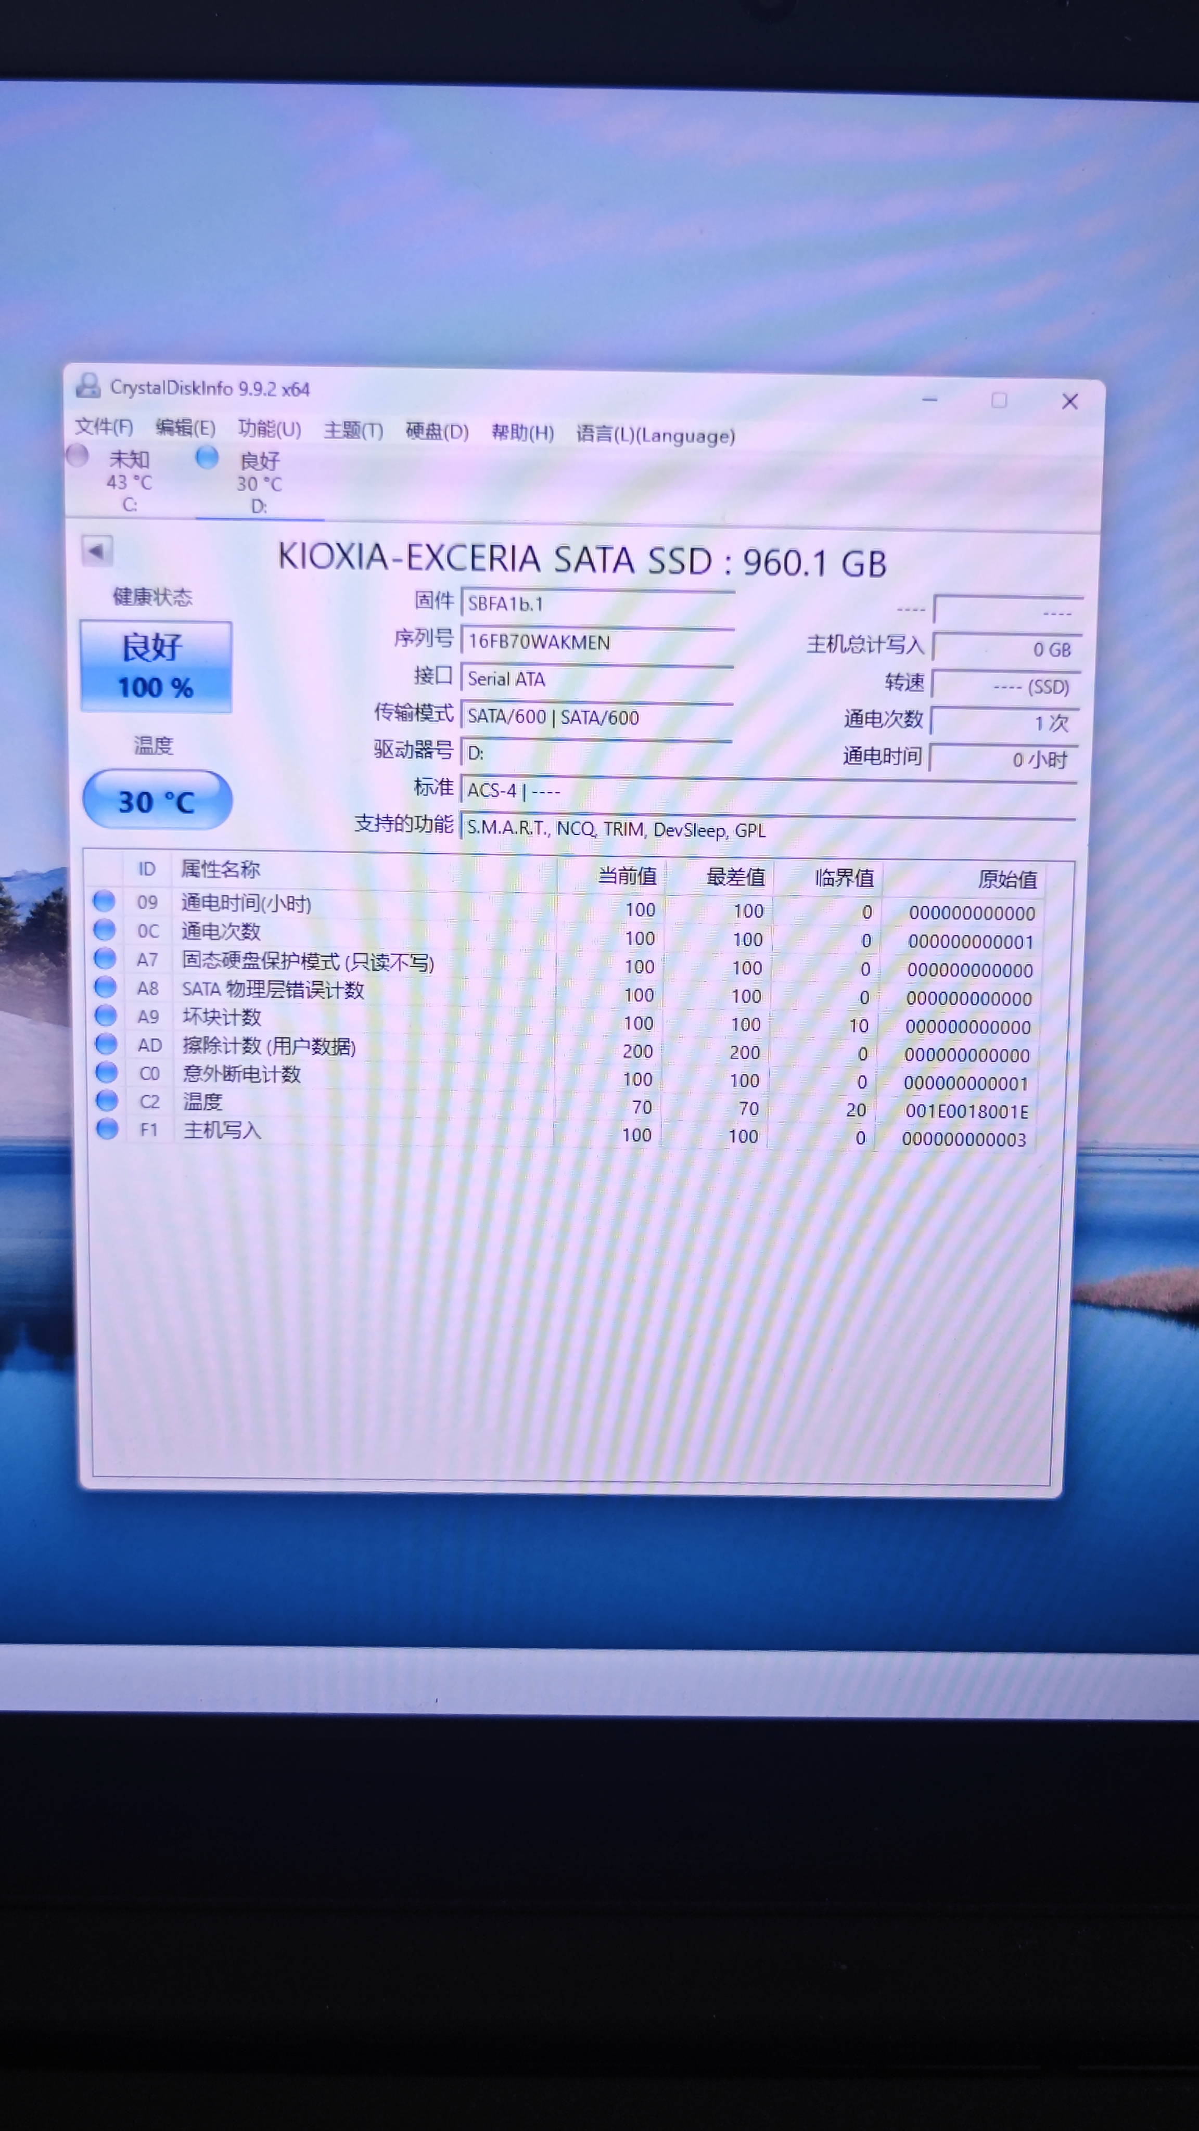Click the rotation rate field (SSD)

tap(1005, 686)
